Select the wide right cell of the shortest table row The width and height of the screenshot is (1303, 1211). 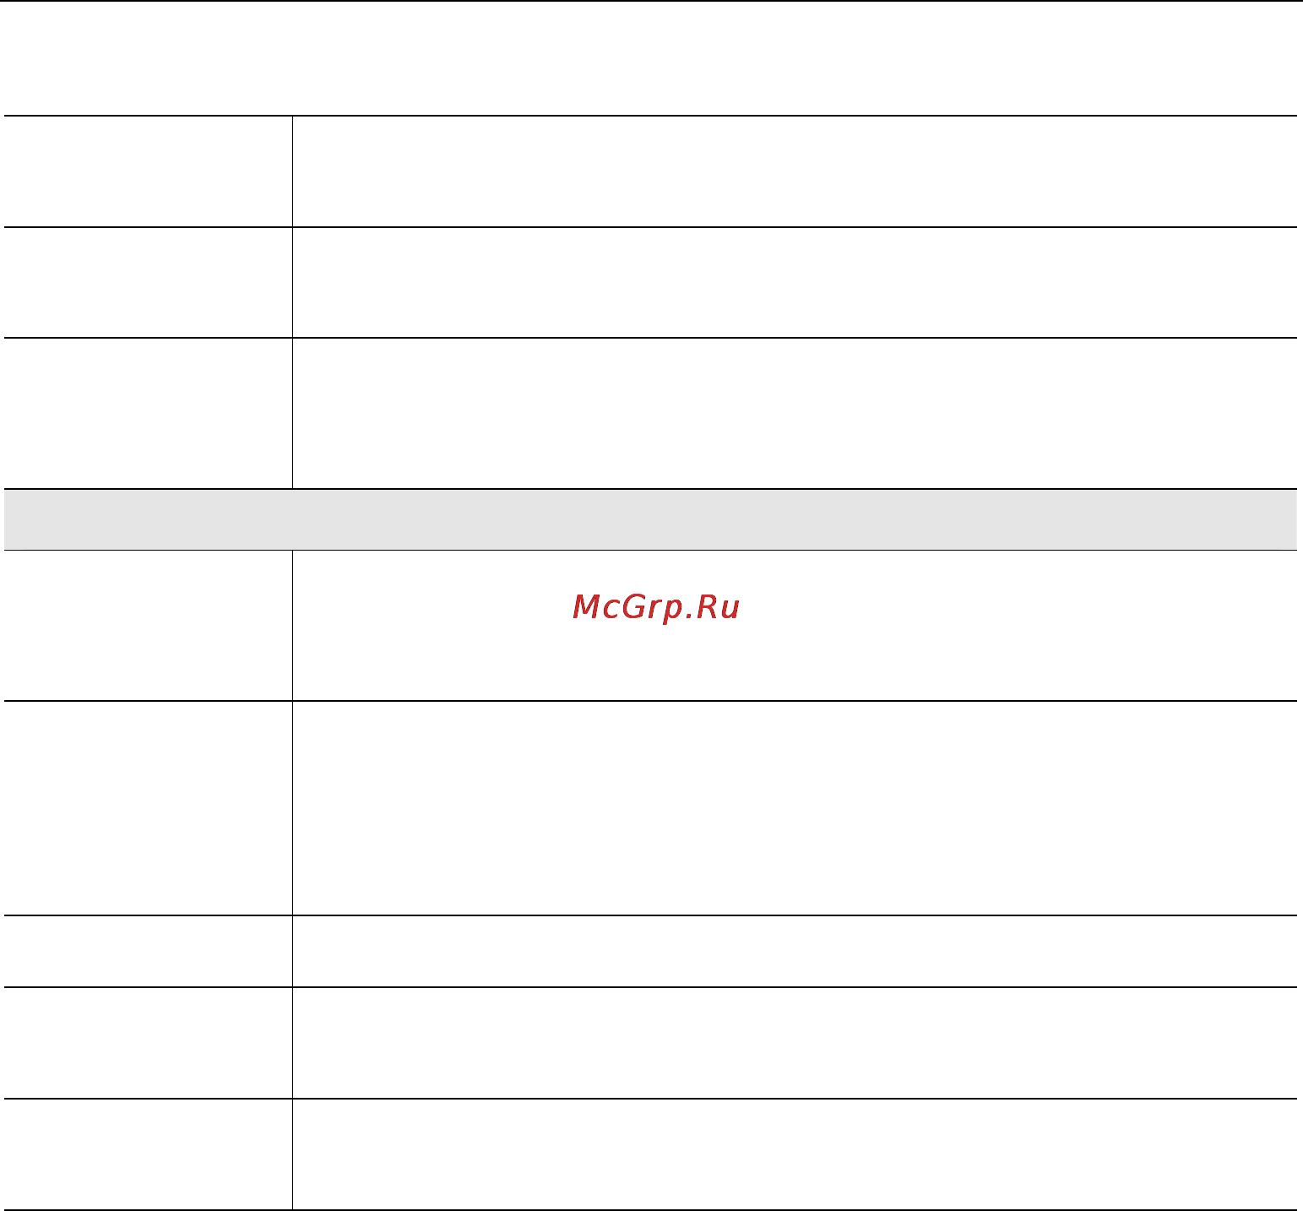(795, 952)
